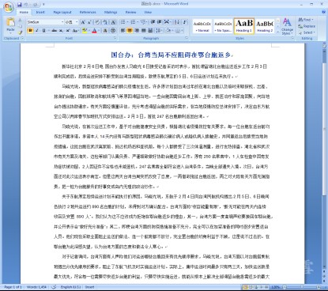Open the Review tab
Viewport: 328px width, 291px height.
130,12
